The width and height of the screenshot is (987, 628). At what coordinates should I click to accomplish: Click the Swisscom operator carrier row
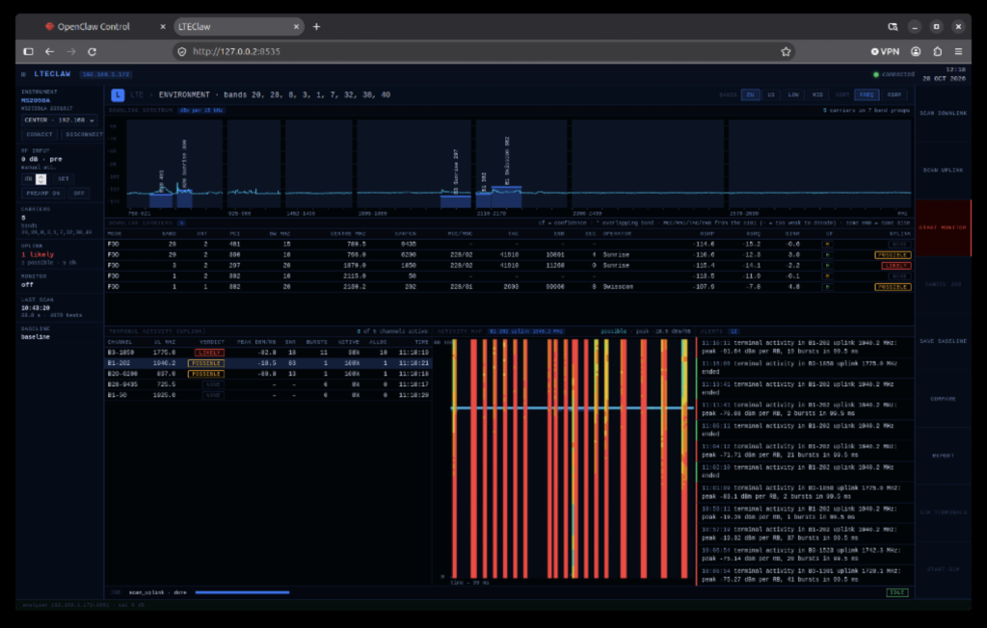pyautogui.click(x=509, y=287)
